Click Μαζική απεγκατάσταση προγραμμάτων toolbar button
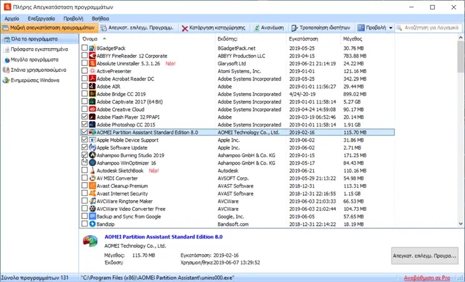This screenshot has height=282, width=465. click(x=49, y=28)
